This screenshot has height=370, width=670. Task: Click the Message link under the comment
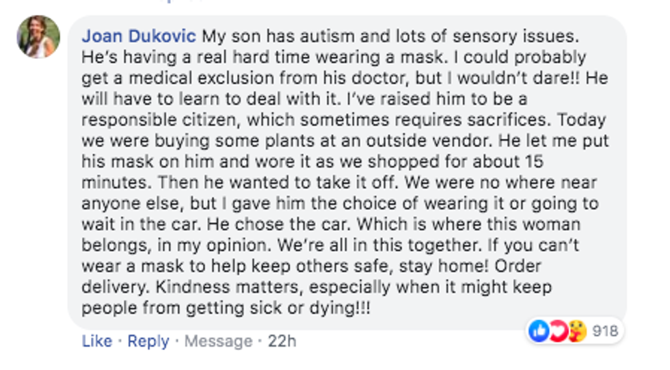(218, 341)
